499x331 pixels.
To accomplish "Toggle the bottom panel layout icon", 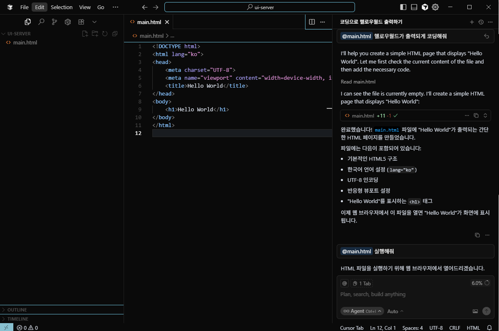I will tap(414, 7).
